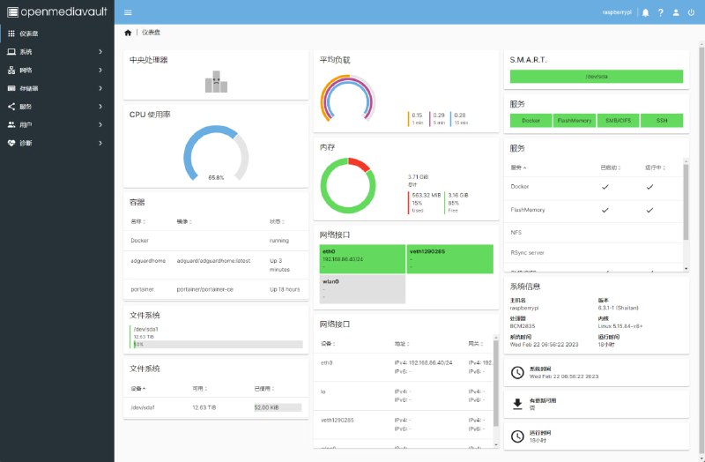The image size is (705, 462).
Task: Click the update download icon
Action: point(517,404)
